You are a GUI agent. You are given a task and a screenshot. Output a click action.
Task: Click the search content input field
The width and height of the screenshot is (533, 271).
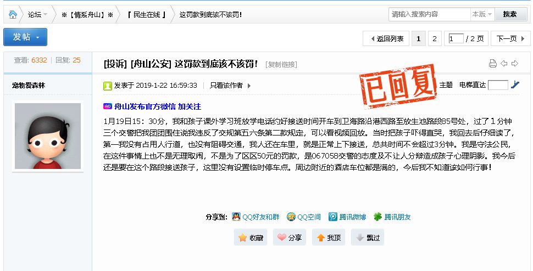click(429, 14)
